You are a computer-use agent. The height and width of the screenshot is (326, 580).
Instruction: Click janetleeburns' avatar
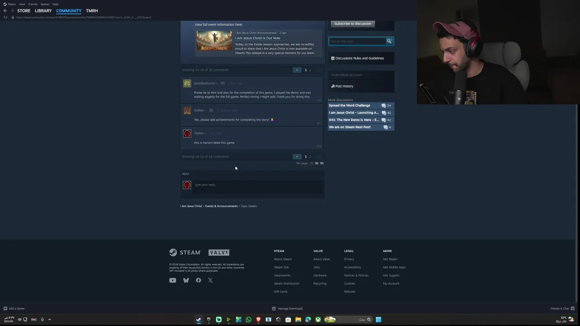click(187, 83)
